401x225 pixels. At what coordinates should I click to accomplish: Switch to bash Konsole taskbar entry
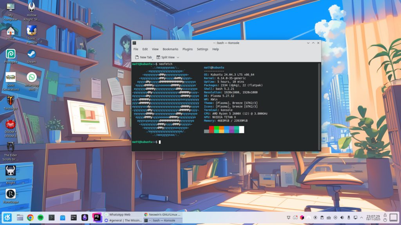click(163, 220)
